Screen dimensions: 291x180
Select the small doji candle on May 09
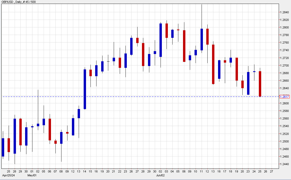[x=67, y=133]
